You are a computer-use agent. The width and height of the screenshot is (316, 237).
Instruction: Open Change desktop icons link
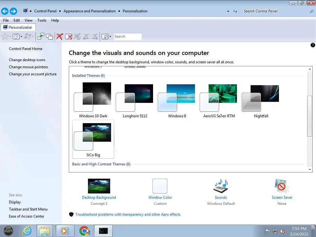pos(27,60)
